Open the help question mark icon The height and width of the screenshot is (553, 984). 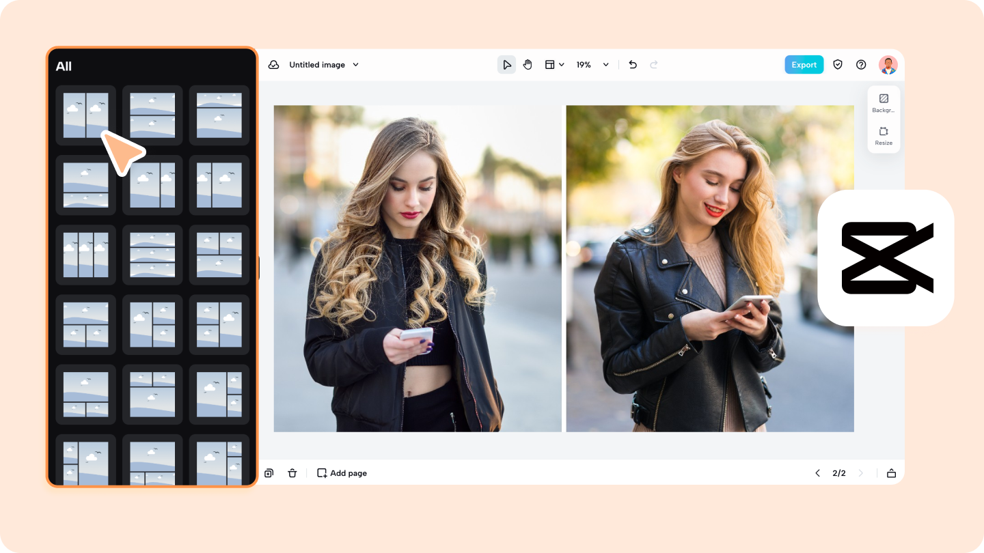tap(861, 65)
